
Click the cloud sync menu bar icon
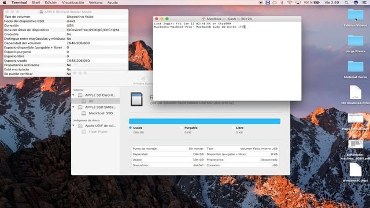pyautogui.click(x=275, y=2)
